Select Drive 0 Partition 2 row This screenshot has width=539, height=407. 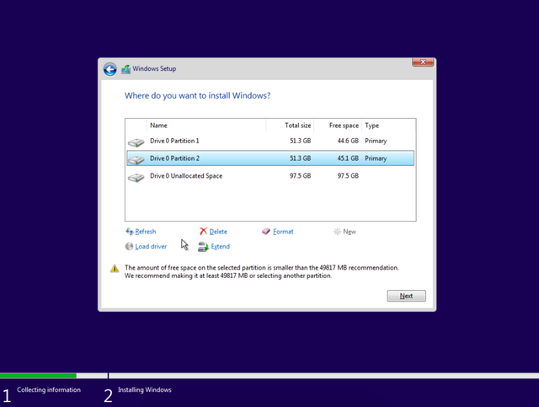(270, 158)
